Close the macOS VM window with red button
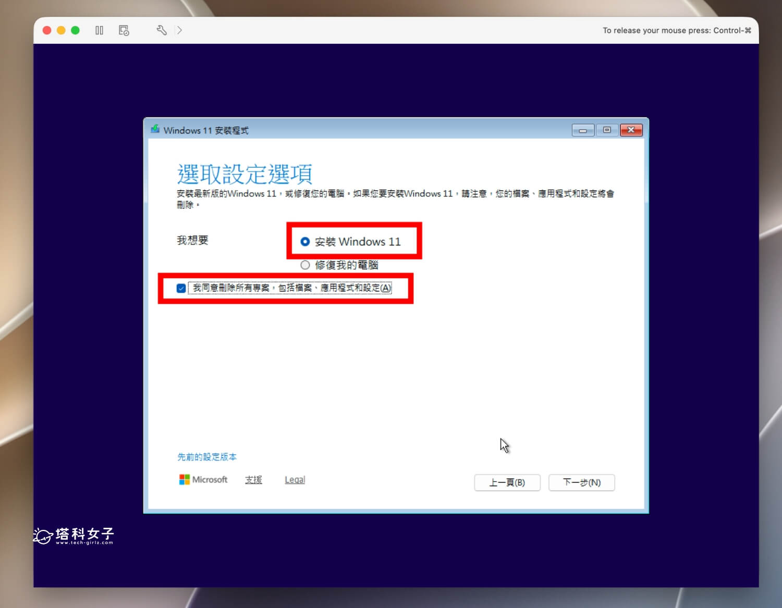Viewport: 782px width, 608px height. pyautogui.click(x=47, y=30)
